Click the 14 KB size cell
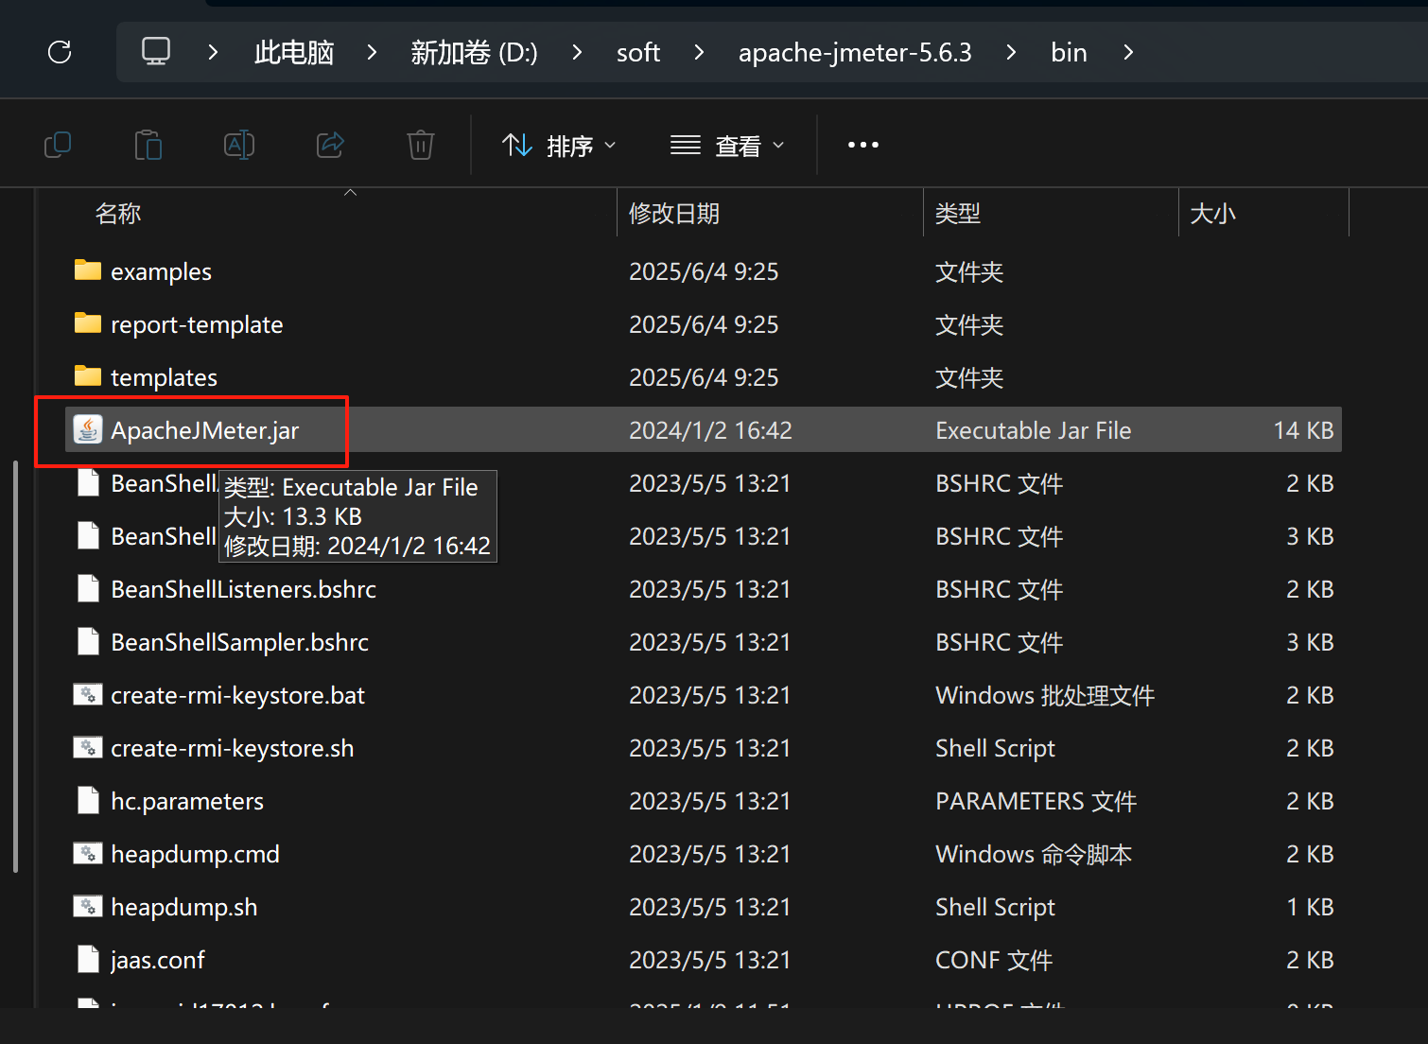1428x1044 pixels. [x=1303, y=430]
